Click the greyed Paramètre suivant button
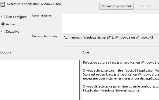Image resolution: width=159 pixels, height=100 pixels. pyautogui.click(x=147, y=6)
